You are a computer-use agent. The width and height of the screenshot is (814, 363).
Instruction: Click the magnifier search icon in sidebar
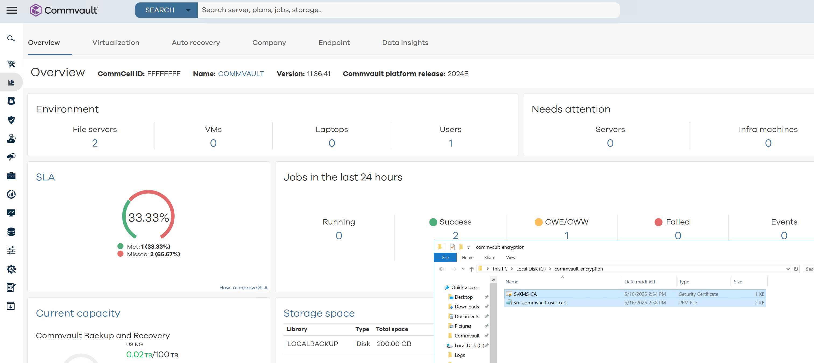point(11,38)
